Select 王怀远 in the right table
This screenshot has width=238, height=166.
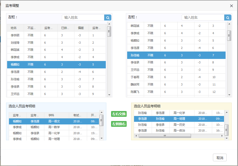tap(176, 70)
